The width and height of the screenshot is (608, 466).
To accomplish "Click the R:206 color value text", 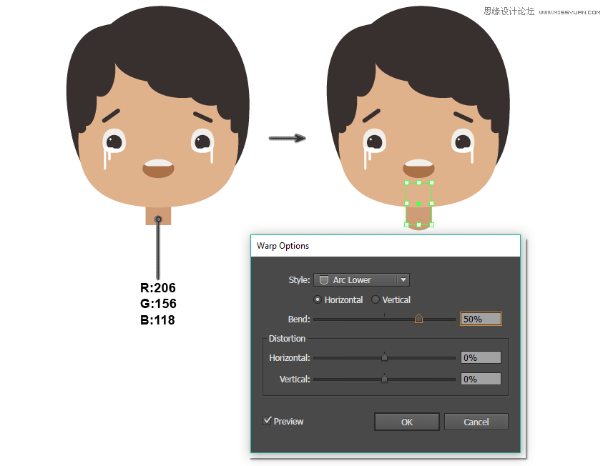I will [x=158, y=288].
